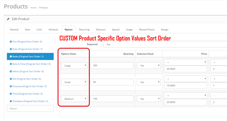Select the Option tab

coord(68,30)
